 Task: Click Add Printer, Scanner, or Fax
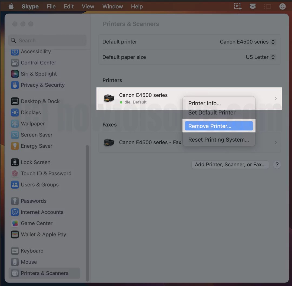point(230,164)
